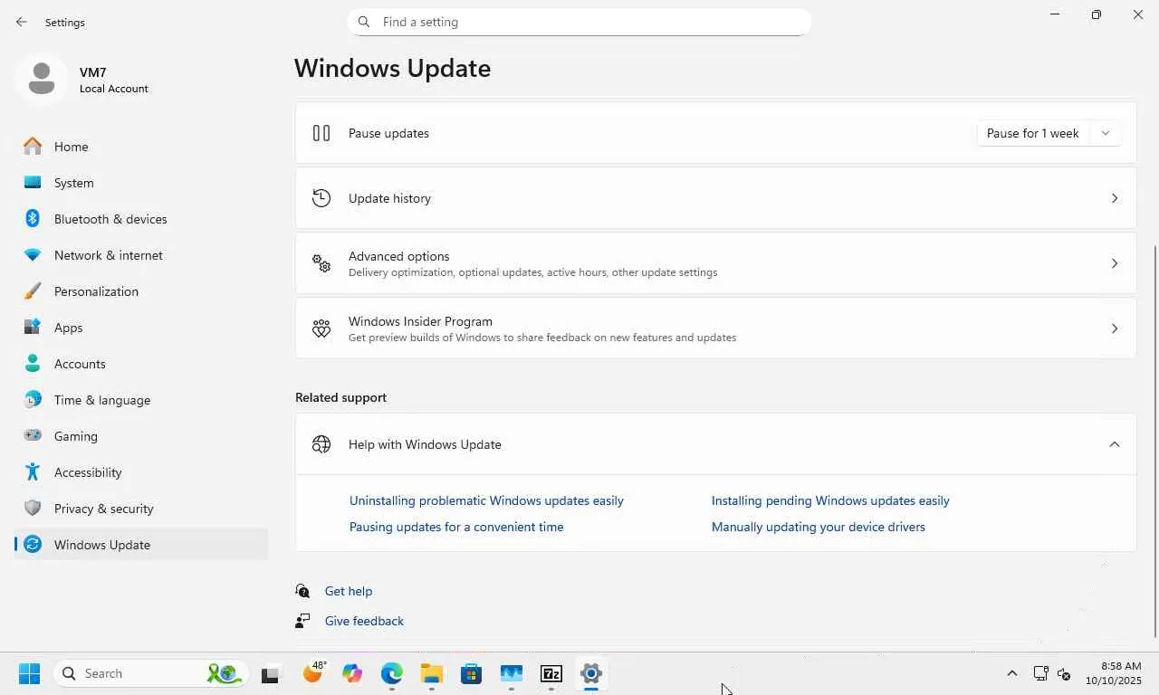Click the Windows Update page heading
This screenshot has width=1159, height=695.
pos(392,68)
